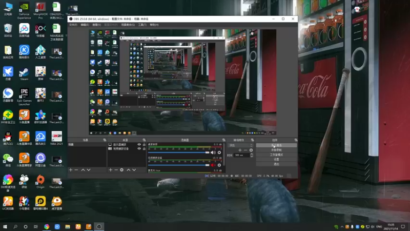The image size is (410, 231).
Task: Open transition properties gear icon
Action: point(251,150)
